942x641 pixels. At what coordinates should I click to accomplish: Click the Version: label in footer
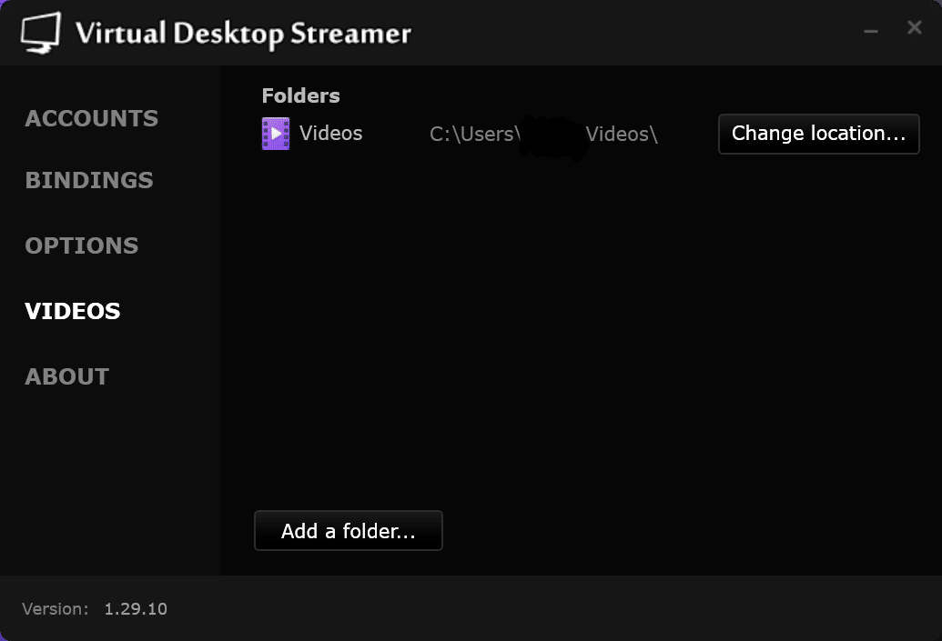point(56,608)
